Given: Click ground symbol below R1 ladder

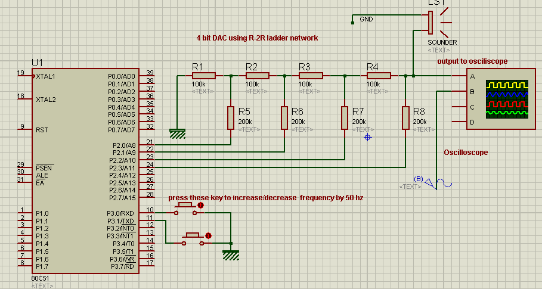Looking at the screenshot, I should pos(177,133).
